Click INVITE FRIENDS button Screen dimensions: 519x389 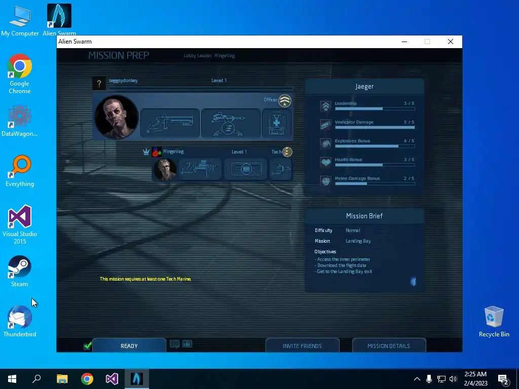[x=302, y=345]
